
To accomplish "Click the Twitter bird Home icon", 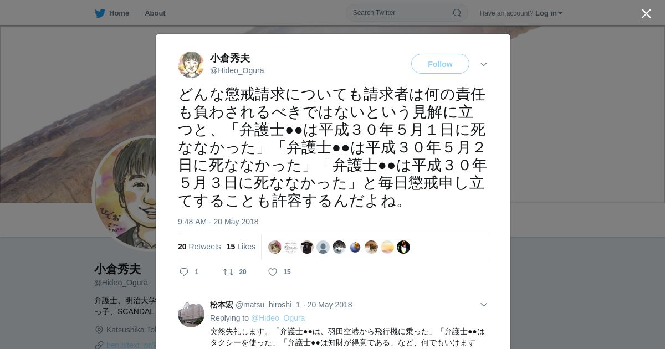I will pyautogui.click(x=100, y=13).
